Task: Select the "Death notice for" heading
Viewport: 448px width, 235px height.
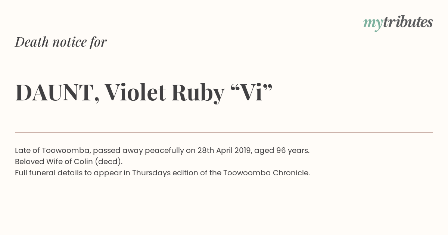Action: (61, 42)
